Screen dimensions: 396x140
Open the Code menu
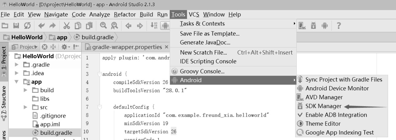[79, 14]
